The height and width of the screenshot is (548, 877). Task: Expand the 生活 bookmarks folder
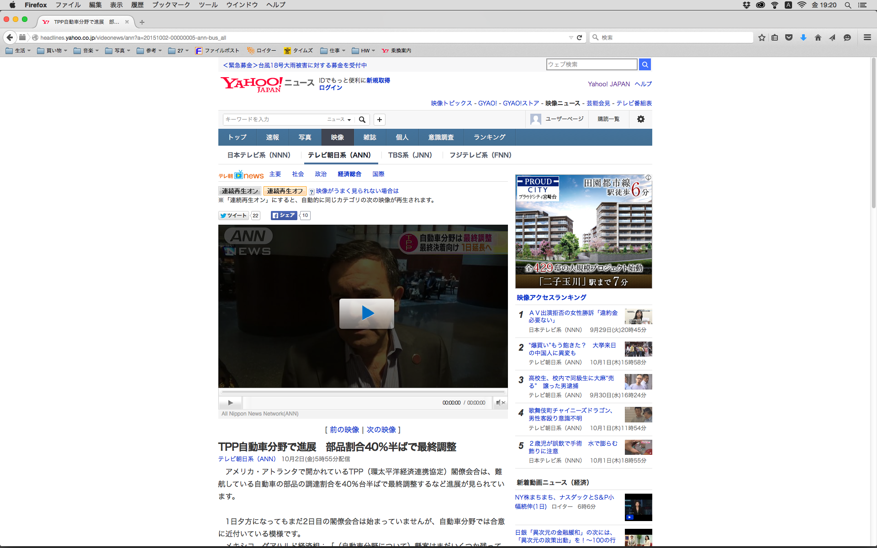pos(18,51)
